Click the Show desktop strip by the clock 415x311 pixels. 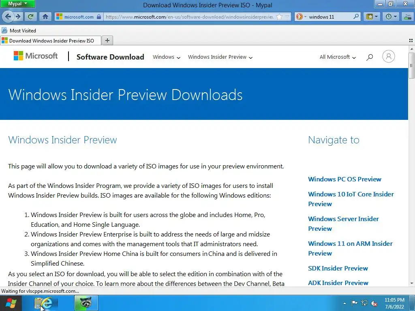click(413, 303)
